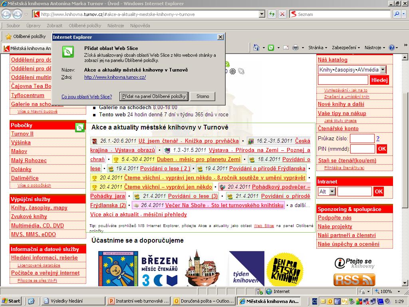Open recent pages dropdown beside Forward button
The height and width of the screenshot is (307, 409).
pyautogui.click(x=26, y=14)
